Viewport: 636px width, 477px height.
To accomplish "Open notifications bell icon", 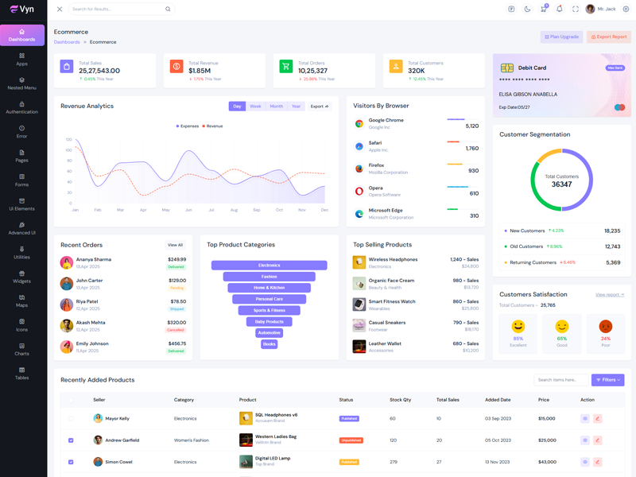I will click(560, 9).
